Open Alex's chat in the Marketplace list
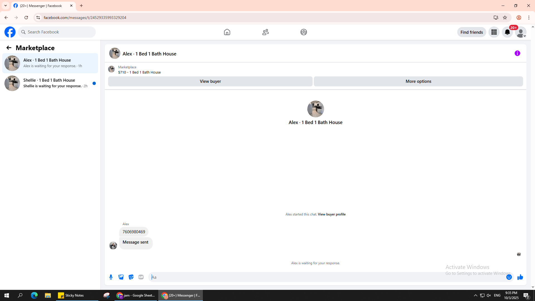 click(x=50, y=63)
